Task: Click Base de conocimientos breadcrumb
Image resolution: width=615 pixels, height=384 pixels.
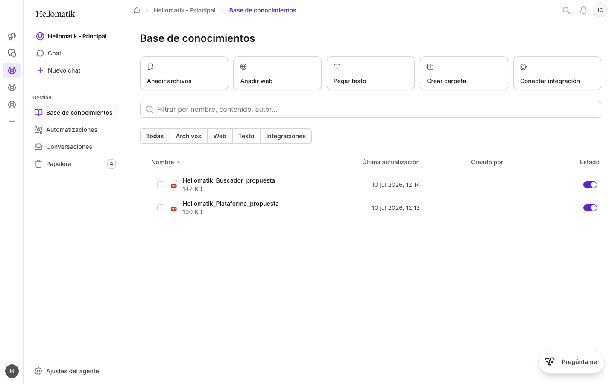Action: click(263, 10)
